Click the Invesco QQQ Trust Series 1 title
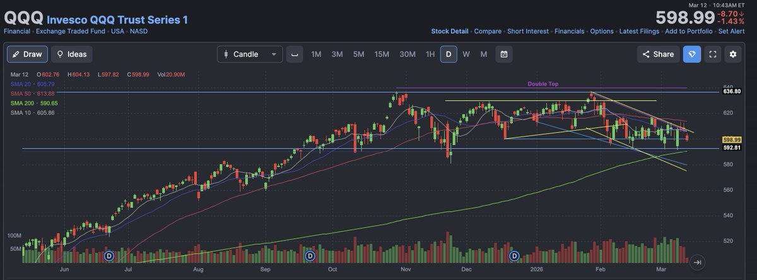This screenshot has height=280, width=757. pos(117,20)
